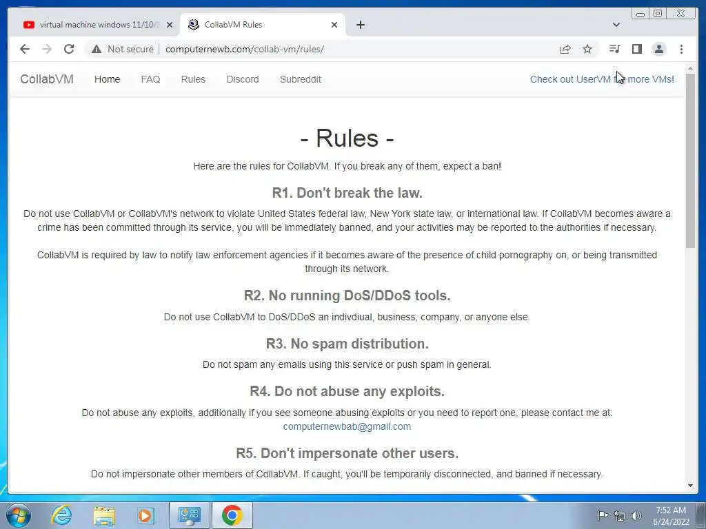706x529 pixels.
Task: Open the Windows Start menu orb
Action: 17,515
